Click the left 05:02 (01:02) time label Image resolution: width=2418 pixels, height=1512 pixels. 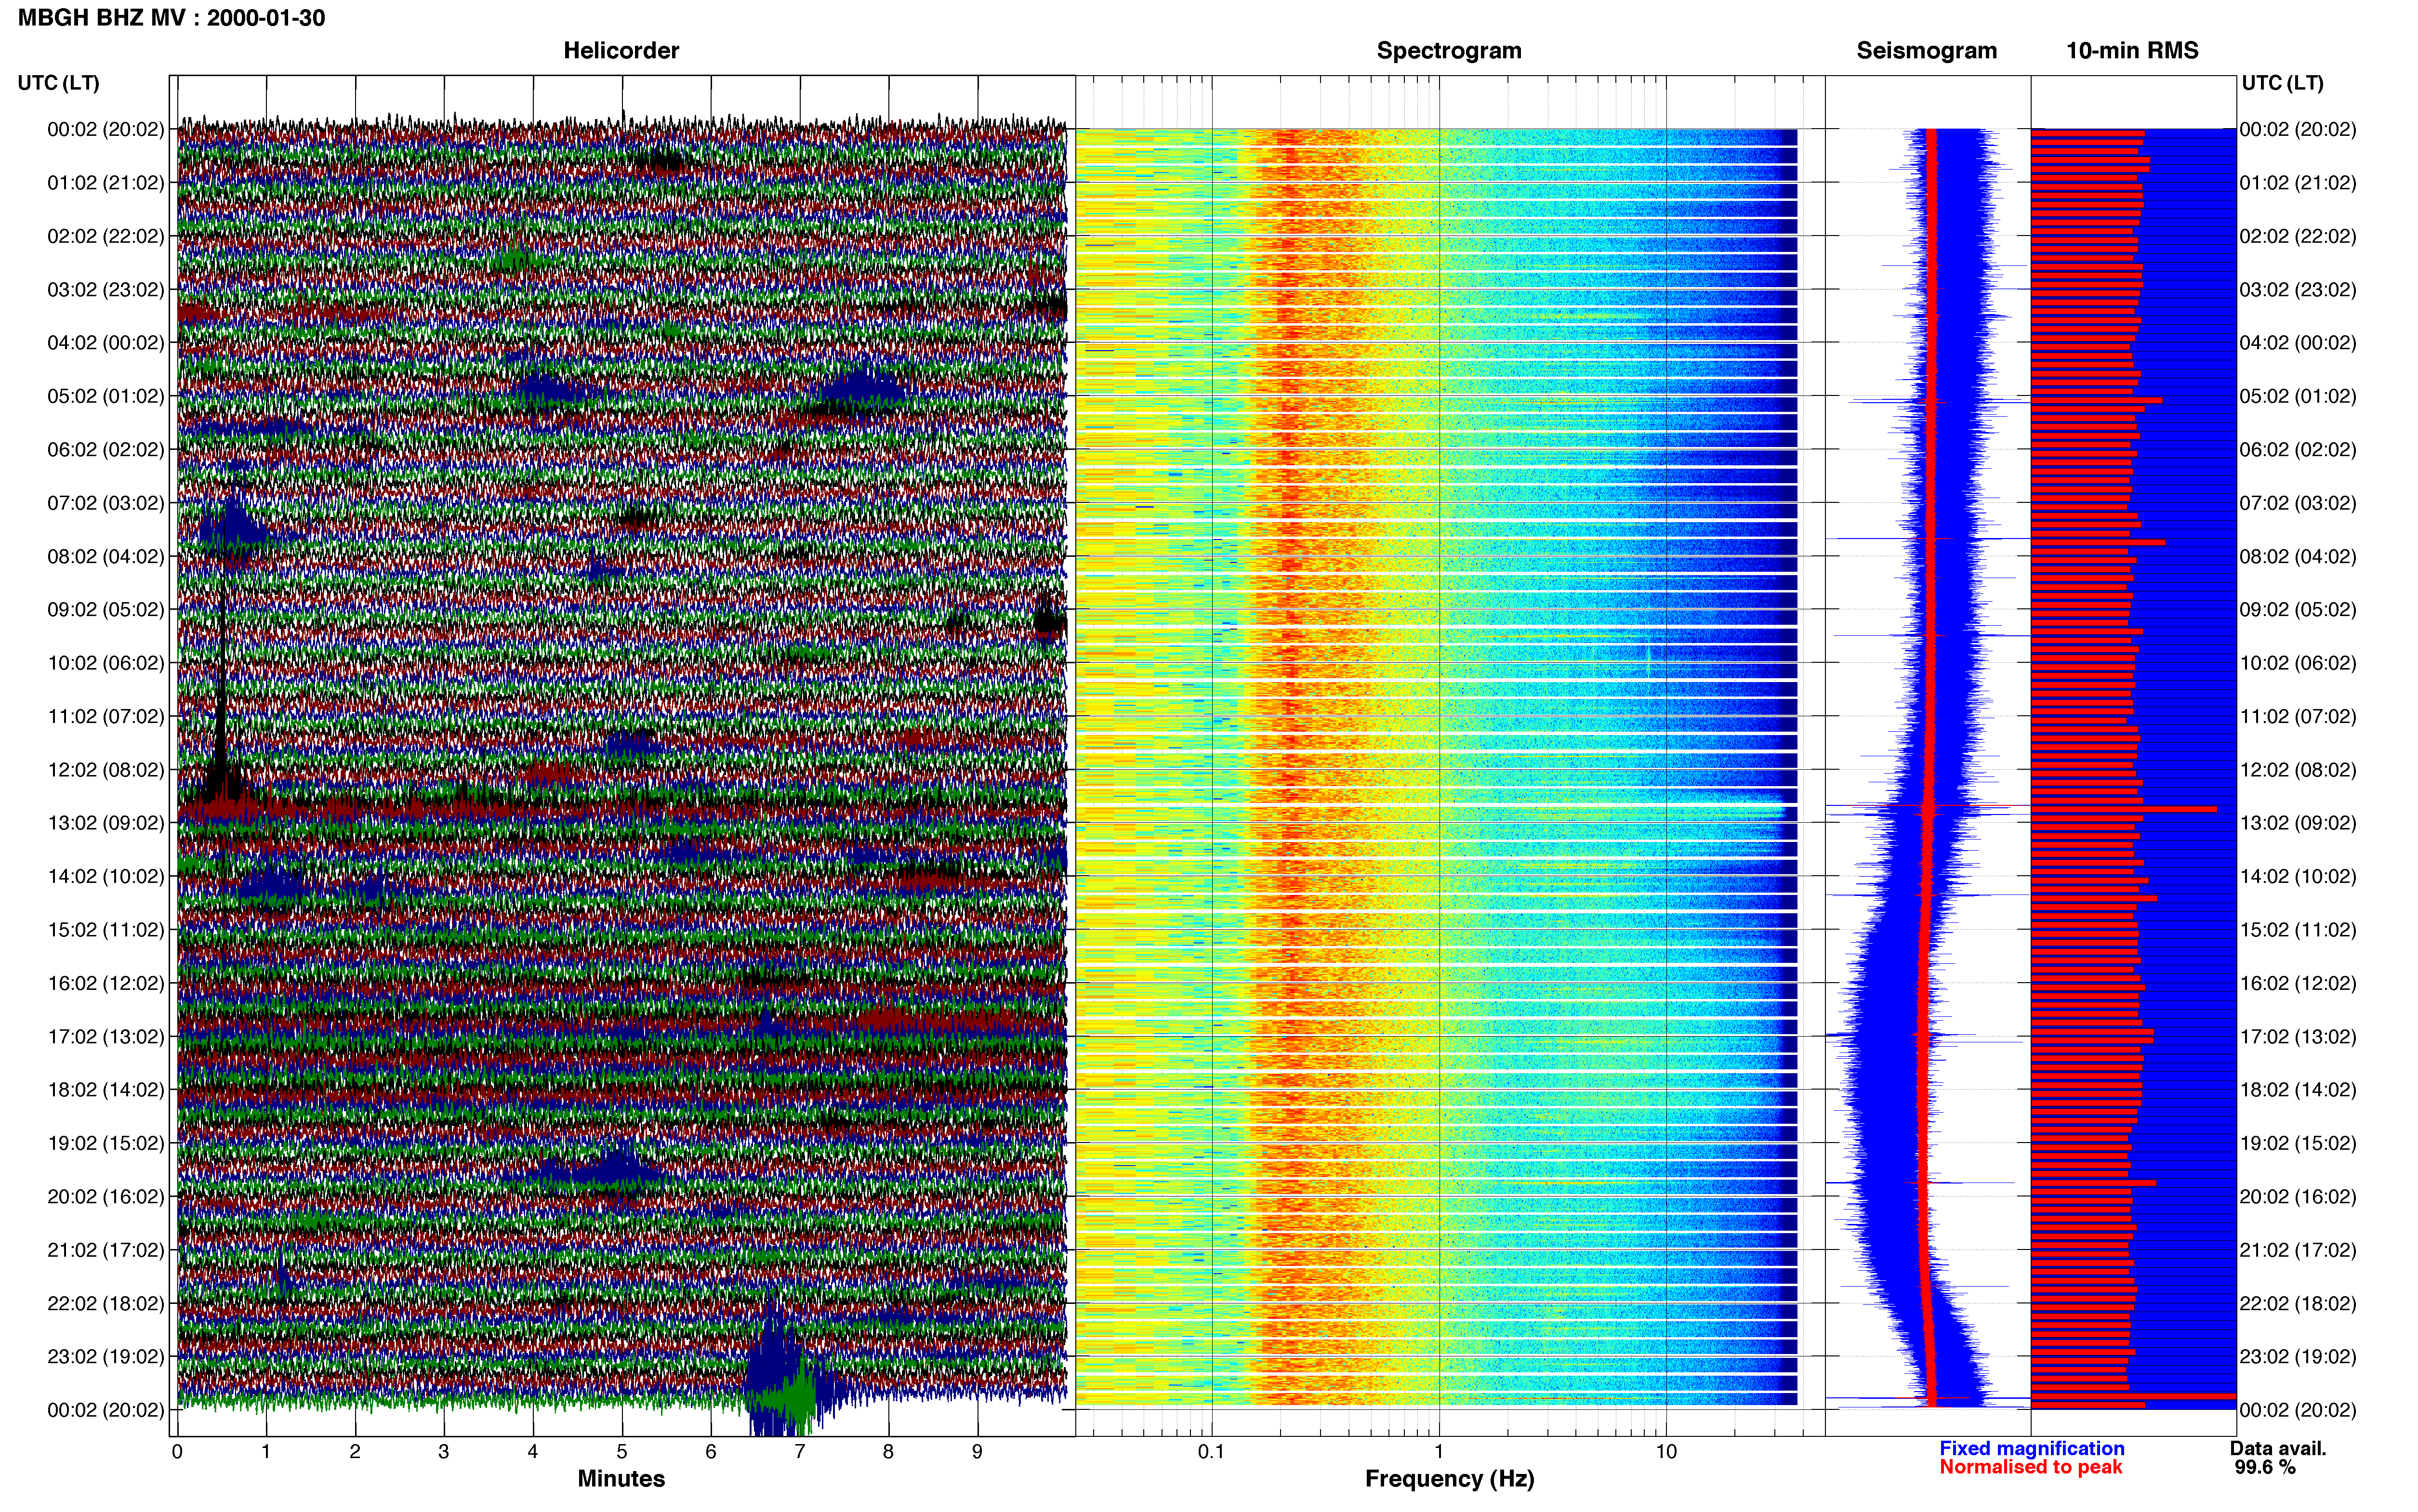pos(105,396)
